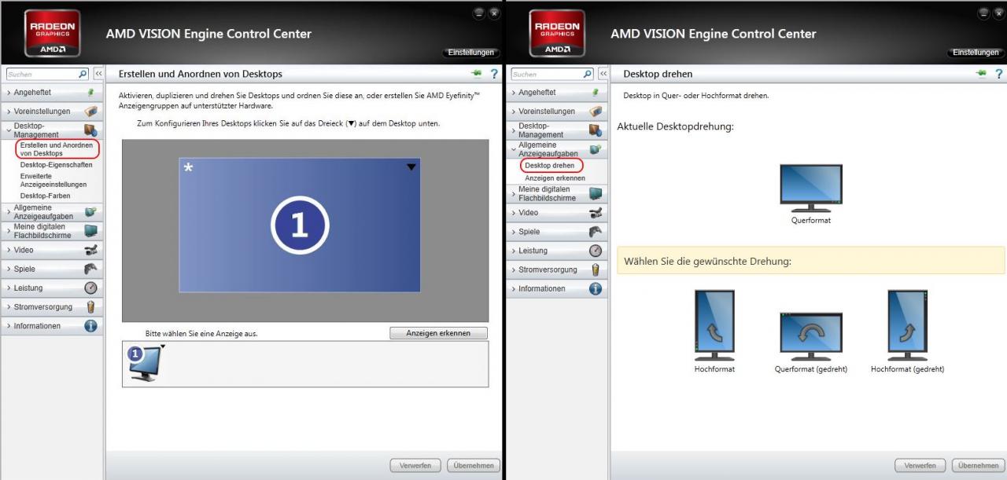Open desktop 1 triangle configuration menu
Screen dimensions: 1007x480
(x=411, y=167)
